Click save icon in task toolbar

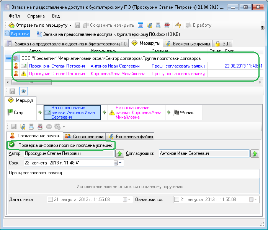tap(14, 127)
